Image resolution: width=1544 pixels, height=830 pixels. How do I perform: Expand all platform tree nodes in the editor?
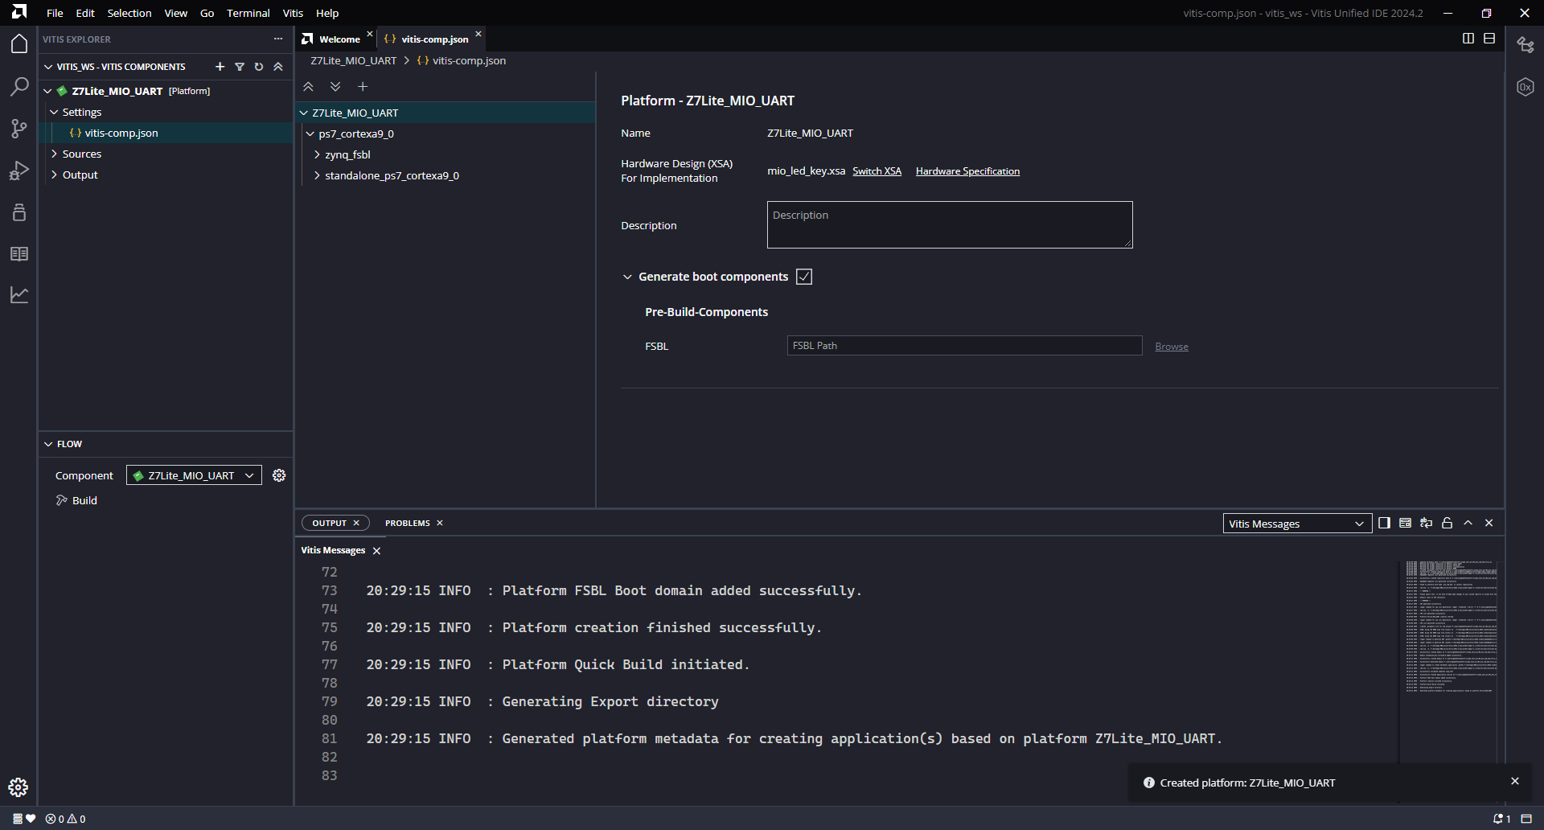[335, 86]
